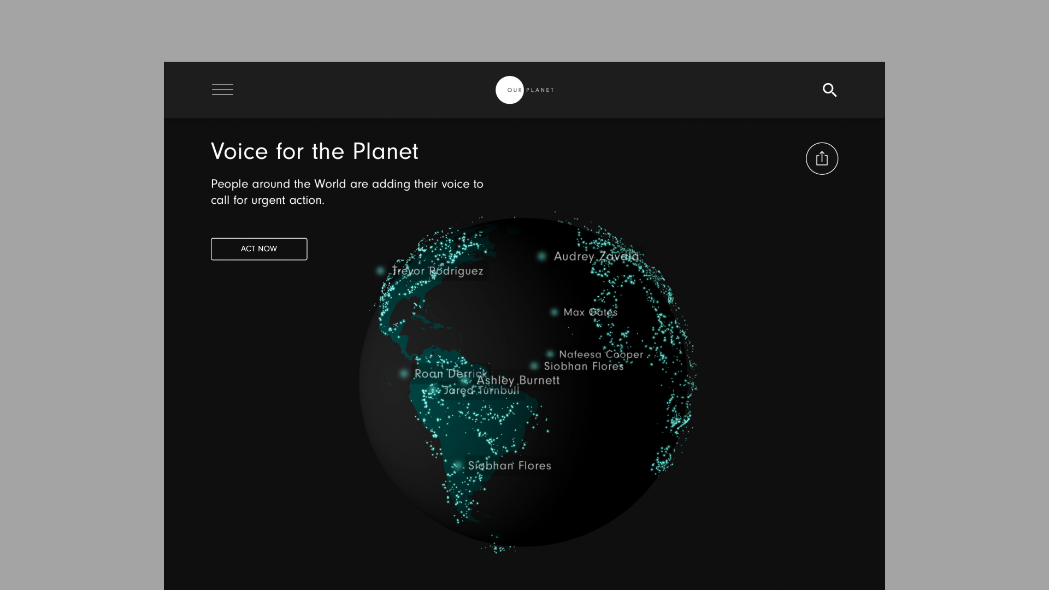Image resolution: width=1049 pixels, height=590 pixels.
Task: Click the Voice for the Planet heading
Action: tap(314, 152)
